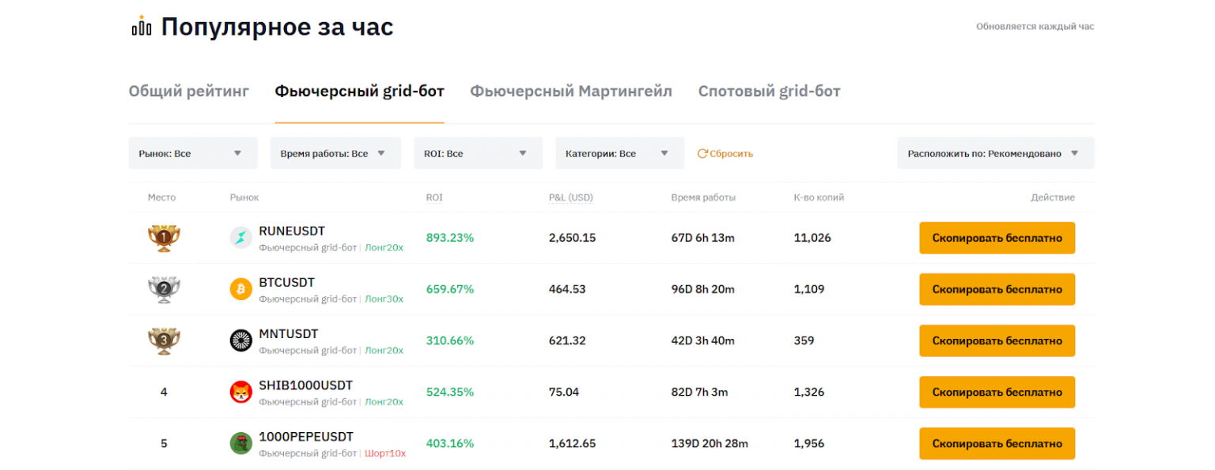
Task: Click the Pepe frog coin icon
Action: click(241, 443)
